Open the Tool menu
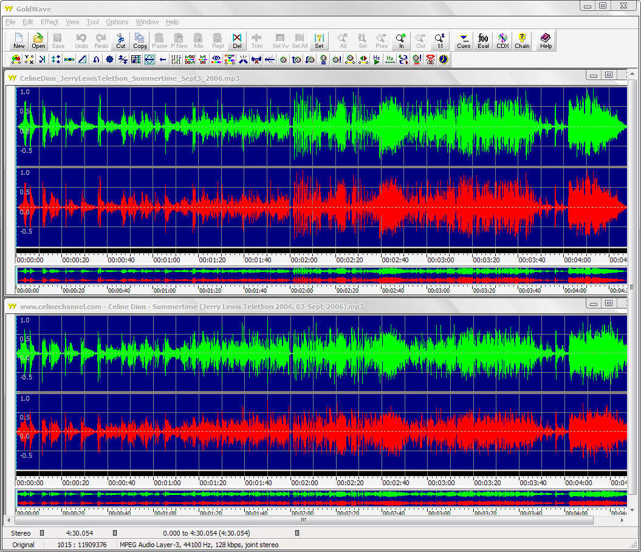The image size is (641, 552). click(x=92, y=22)
